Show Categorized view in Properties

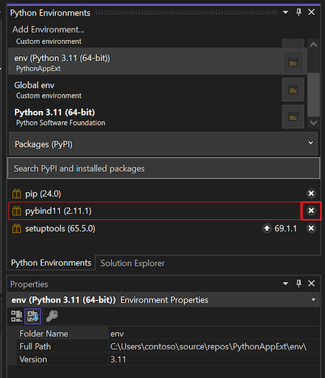[16, 316]
